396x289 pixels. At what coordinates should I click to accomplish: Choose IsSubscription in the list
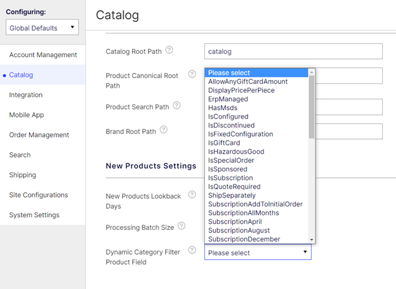pyautogui.click(x=256, y=178)
